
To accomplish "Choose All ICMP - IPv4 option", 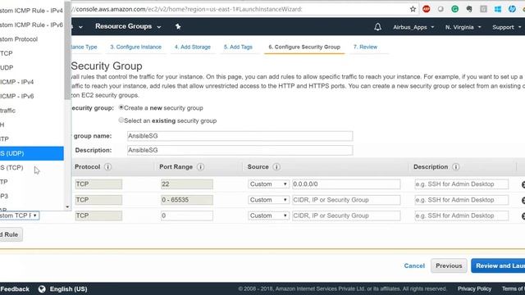I will (x=32, y=82).
